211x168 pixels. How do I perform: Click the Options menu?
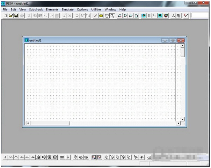coord(82,9)
